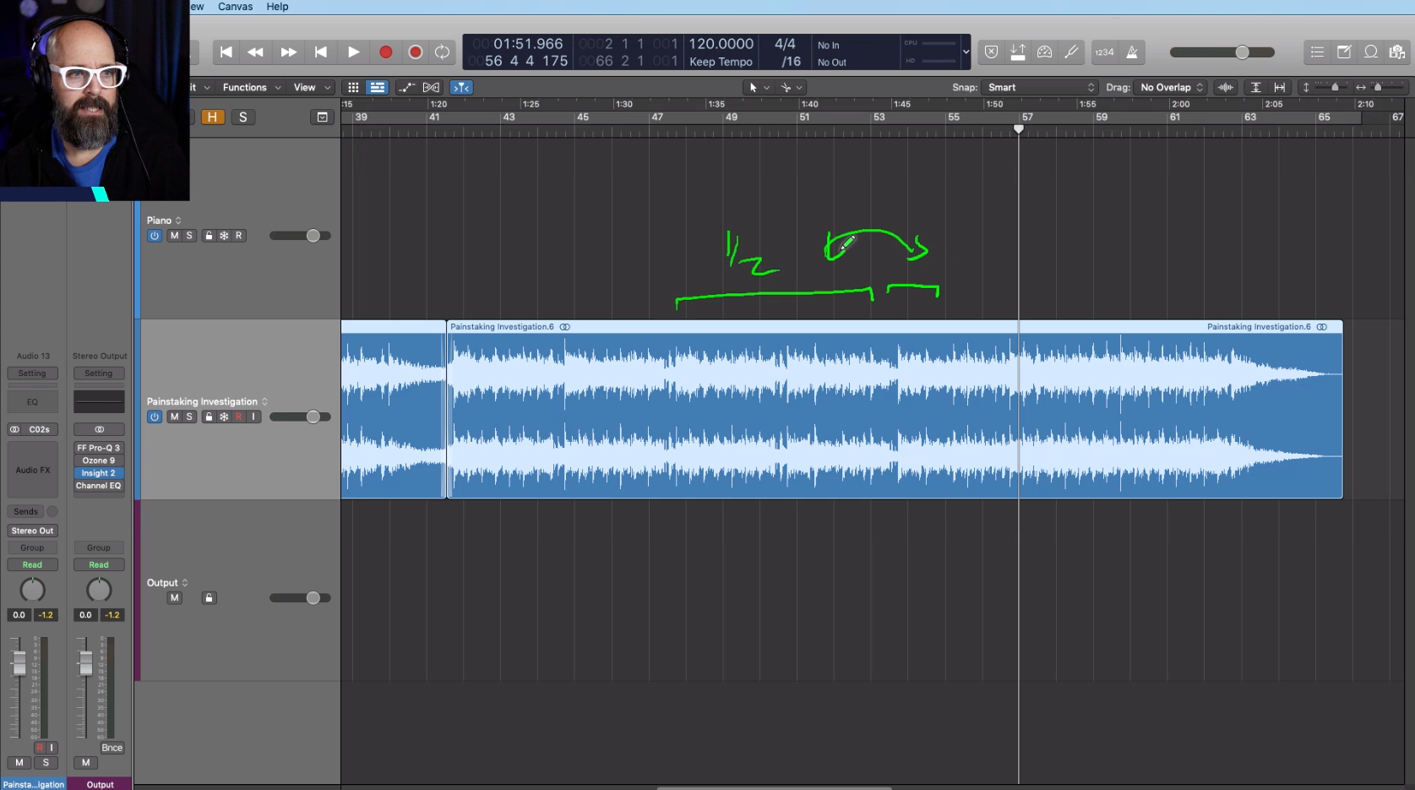
Task: Click Ozone 9 plugin slot
Action: 99,460
